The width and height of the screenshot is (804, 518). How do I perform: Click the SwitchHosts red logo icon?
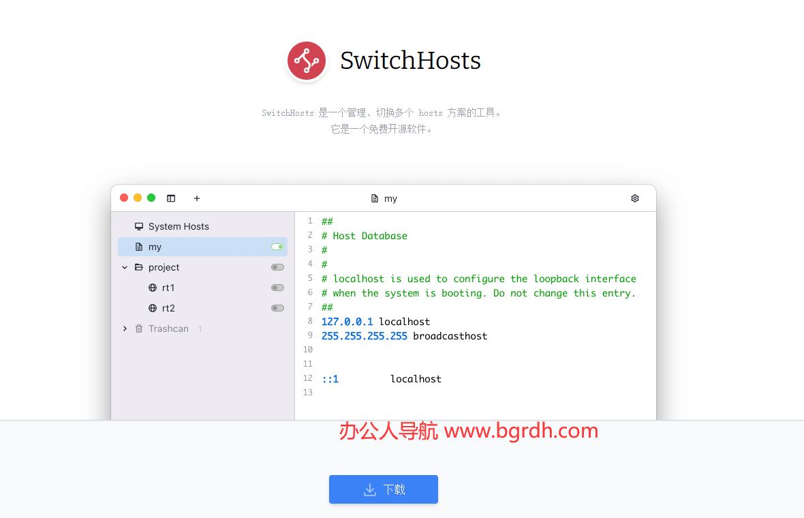coord(306,61)
